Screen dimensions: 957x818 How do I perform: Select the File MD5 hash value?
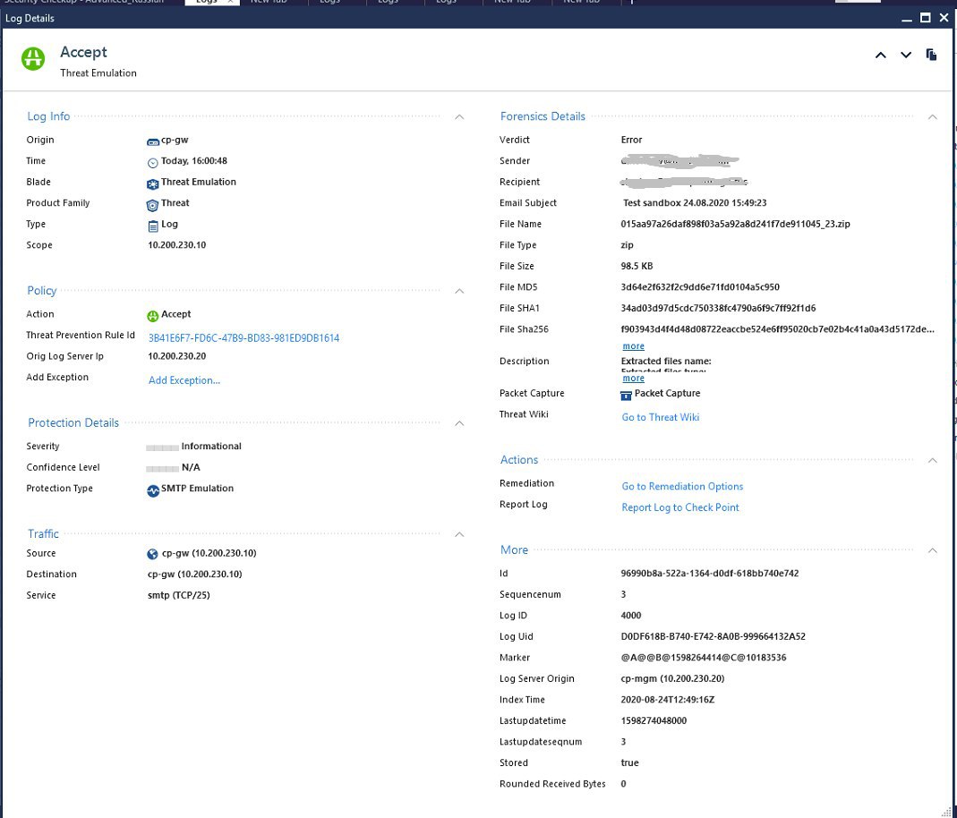click(x=700, y=287)
